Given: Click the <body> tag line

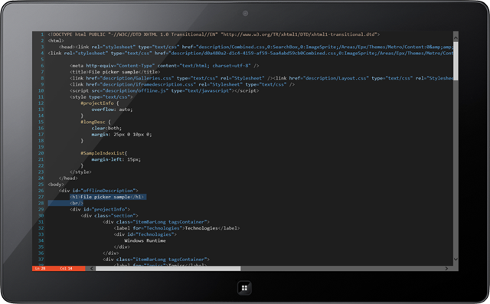Looking at the screenshot, I should 56,185.
